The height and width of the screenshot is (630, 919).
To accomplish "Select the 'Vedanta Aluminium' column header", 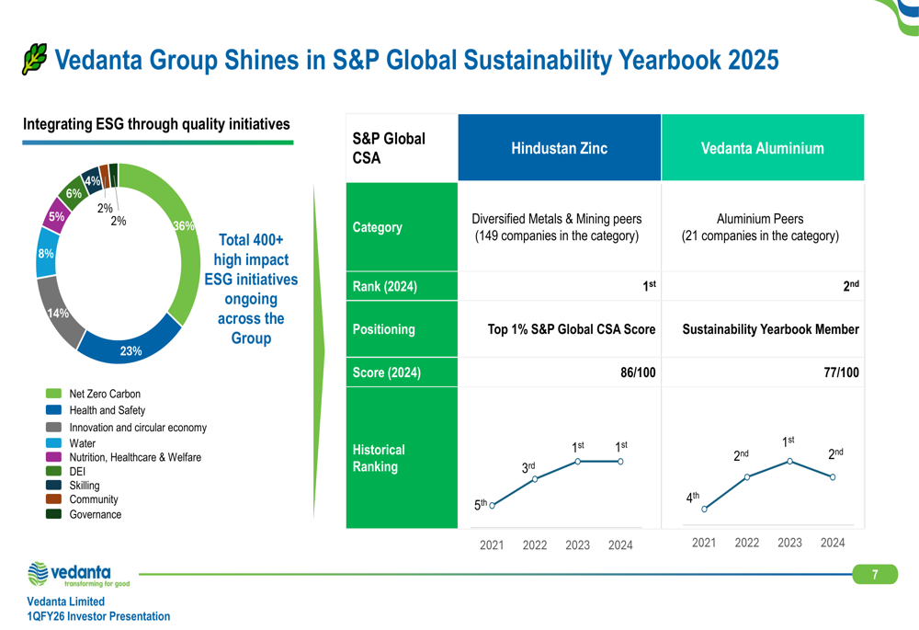I will (x=763, y=148).
